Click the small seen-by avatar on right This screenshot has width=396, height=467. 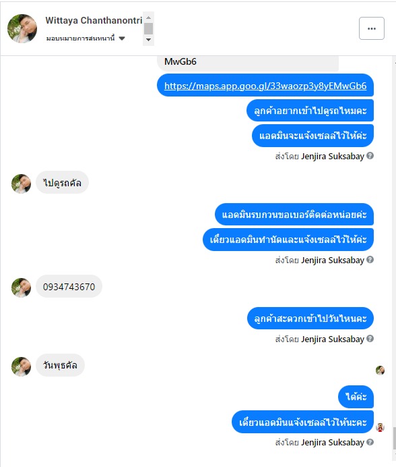381,370
